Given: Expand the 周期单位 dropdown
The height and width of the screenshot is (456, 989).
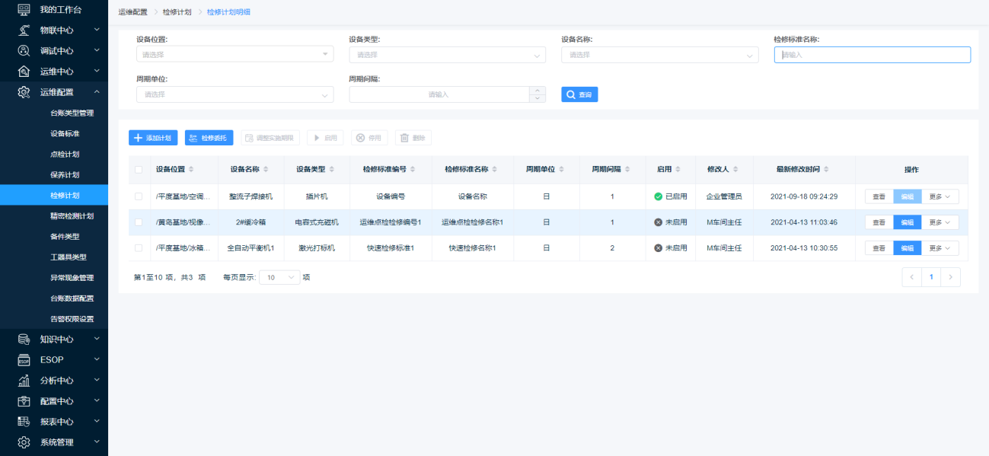Looking at the screenshot, I should tap(234, 94).
